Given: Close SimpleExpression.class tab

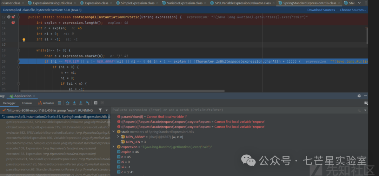Looking at the screenshot, I should coord(158,3).
